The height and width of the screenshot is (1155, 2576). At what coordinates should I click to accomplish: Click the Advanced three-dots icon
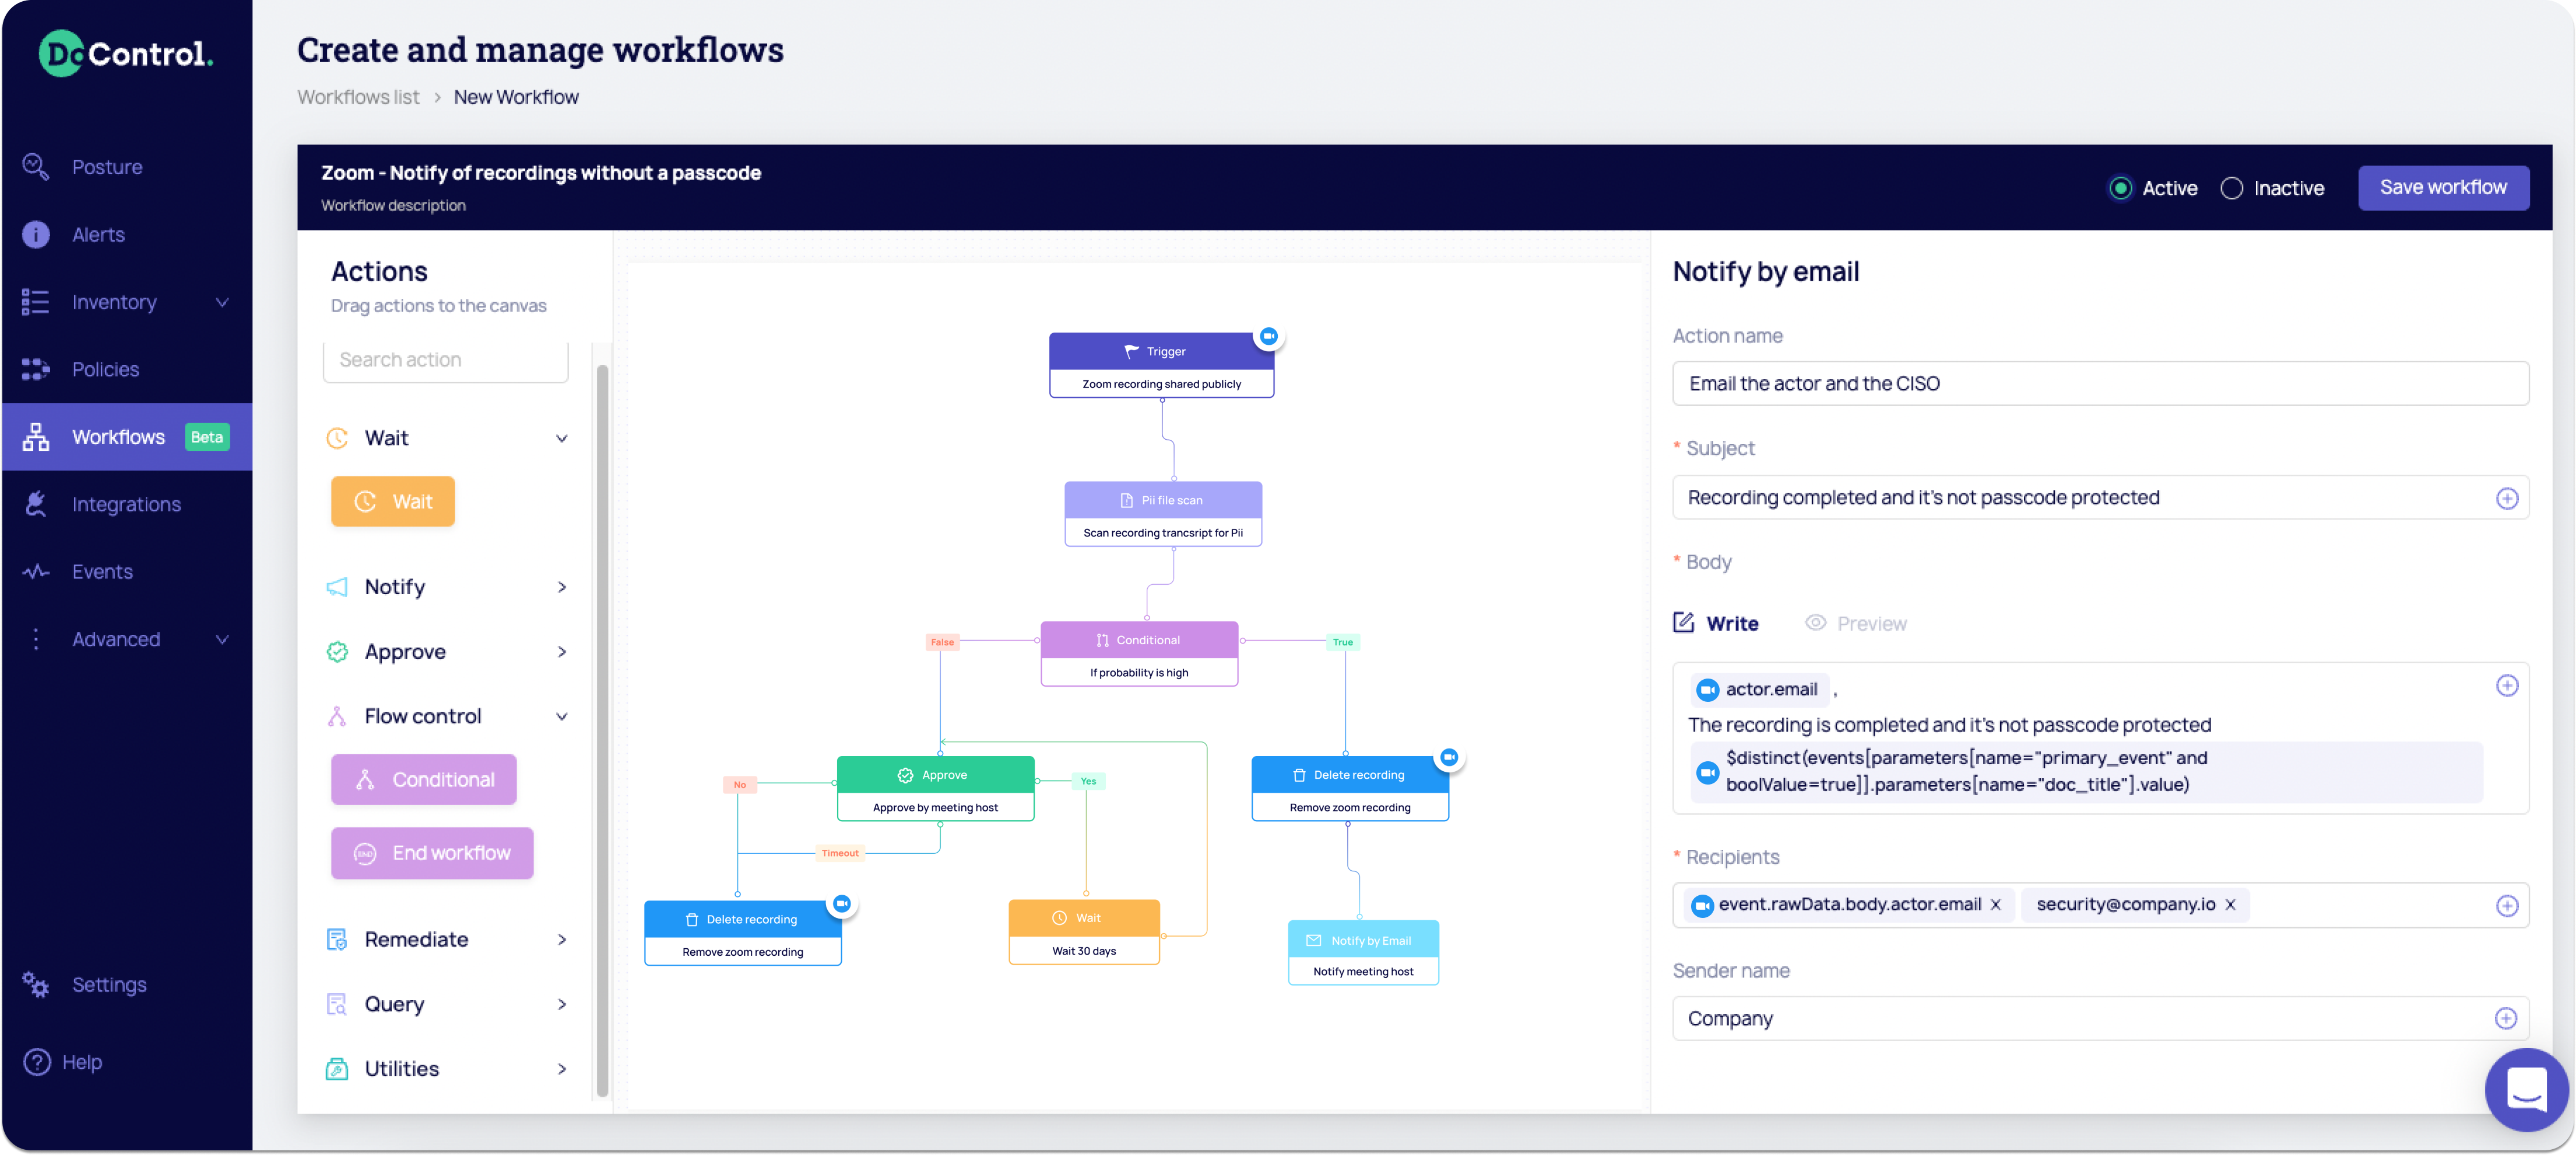point(36,638)
